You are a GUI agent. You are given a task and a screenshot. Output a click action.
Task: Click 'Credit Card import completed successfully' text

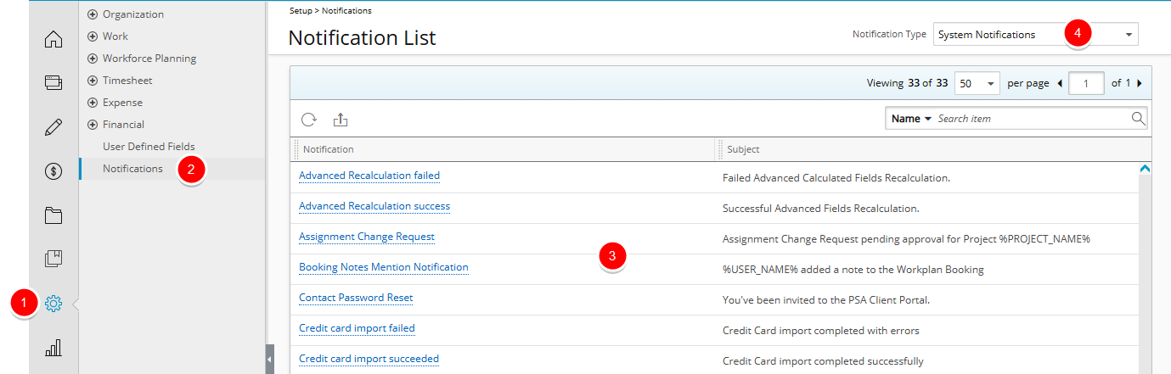click(x=823, y=361)
